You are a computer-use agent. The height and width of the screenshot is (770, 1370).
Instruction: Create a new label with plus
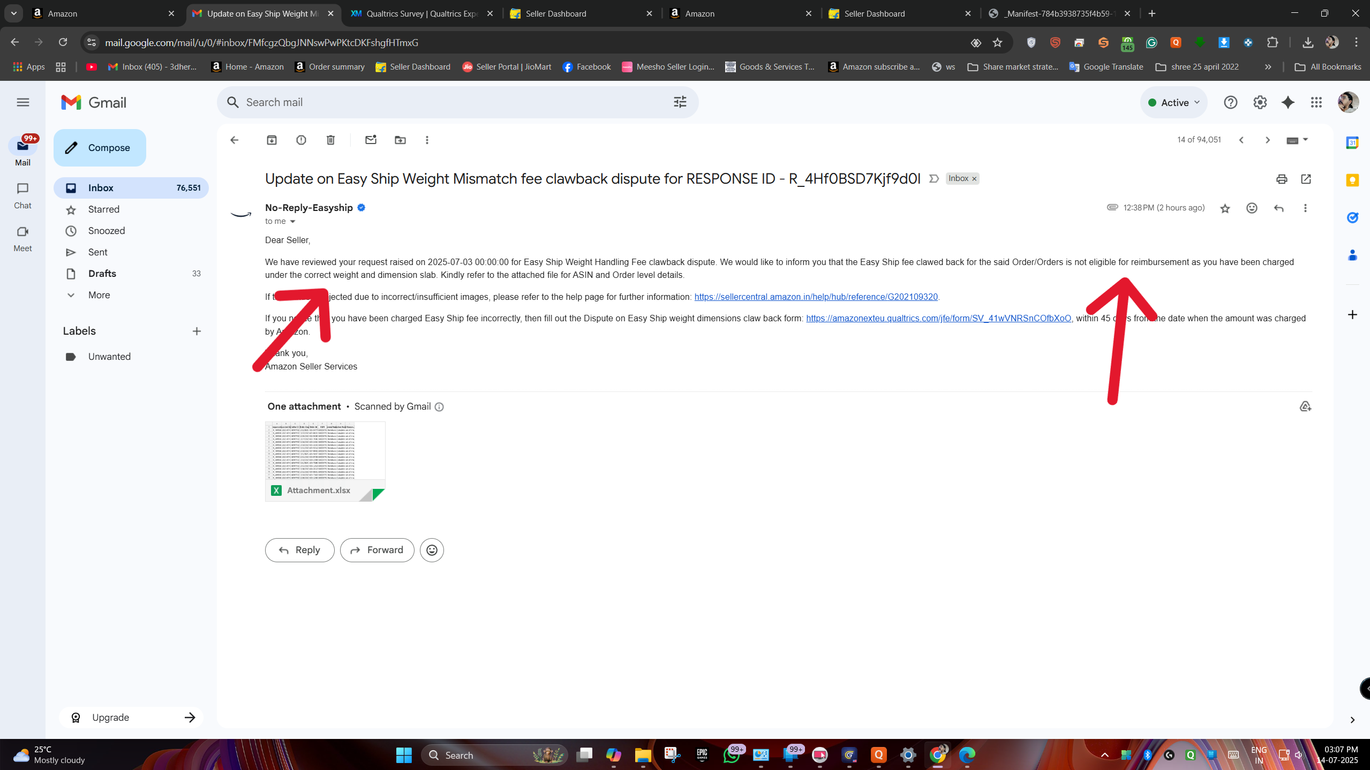pyautogui.click(x=197, y=331)
